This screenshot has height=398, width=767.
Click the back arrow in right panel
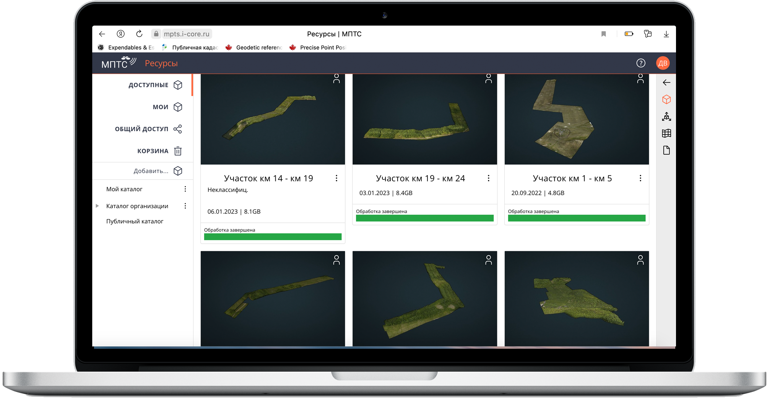click(666, 83)
